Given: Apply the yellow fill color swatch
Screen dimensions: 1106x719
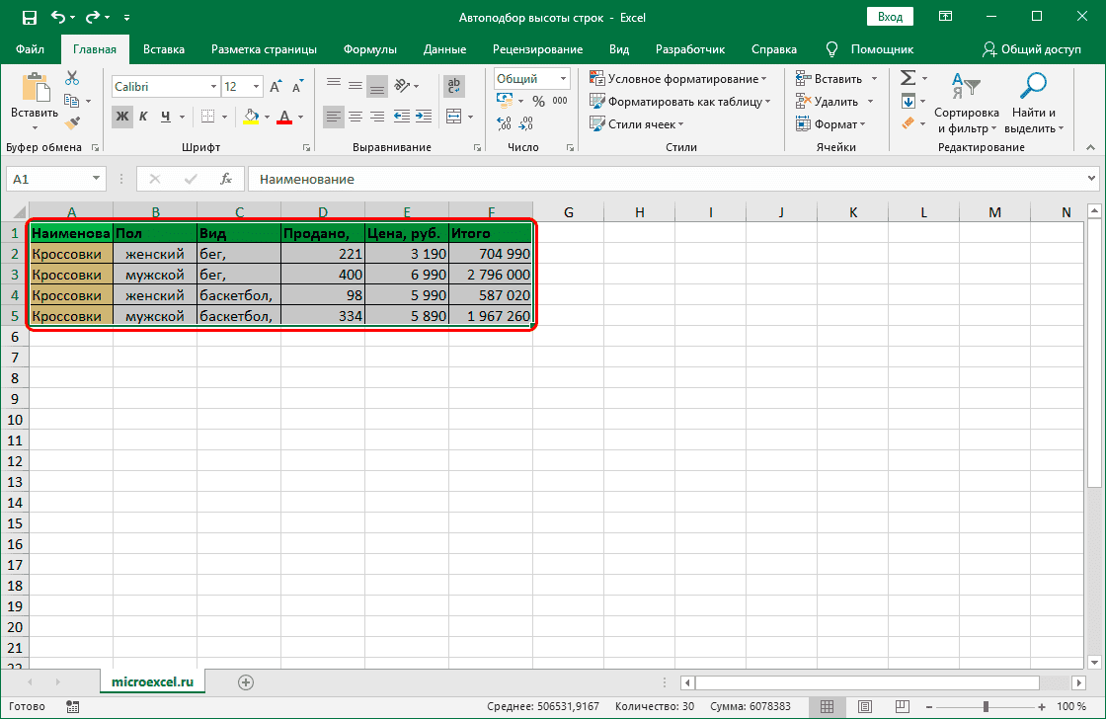Looking at the screenshot, I should (x=251, y=117).
